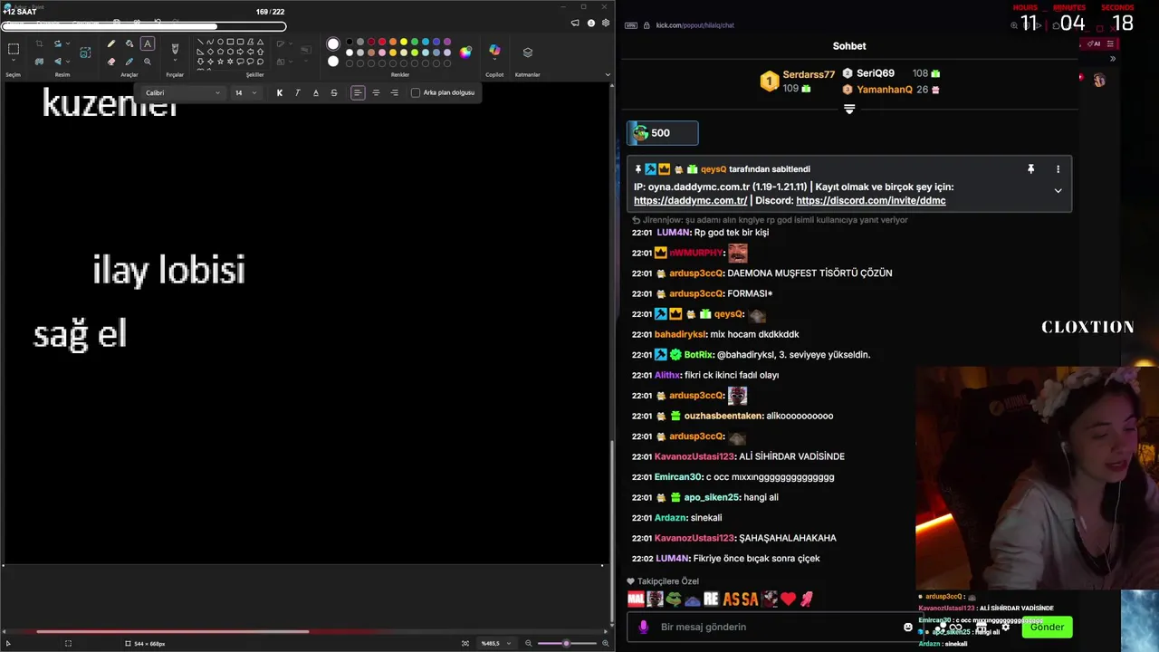Click LUM4N username in Fikriye message
This screenshot has width=1159, height=652.
point(673,559)
